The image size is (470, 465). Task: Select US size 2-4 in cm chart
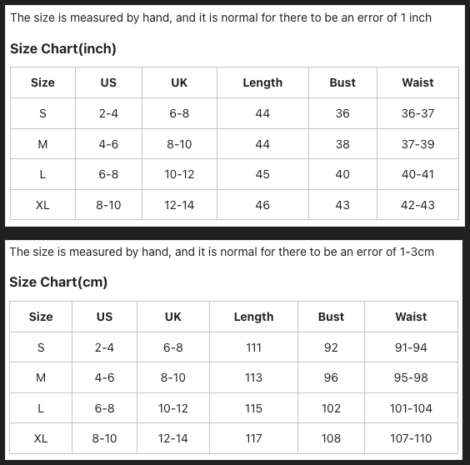click(x=104, y=347)
